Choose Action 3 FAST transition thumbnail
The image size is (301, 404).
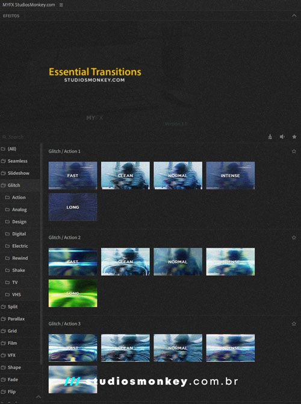tap(73, 348)
